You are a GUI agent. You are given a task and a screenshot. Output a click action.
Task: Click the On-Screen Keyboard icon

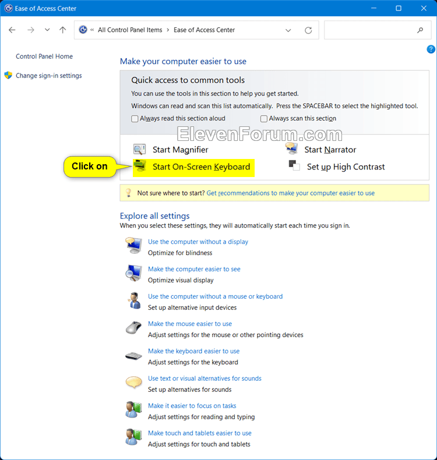(140, 166)
